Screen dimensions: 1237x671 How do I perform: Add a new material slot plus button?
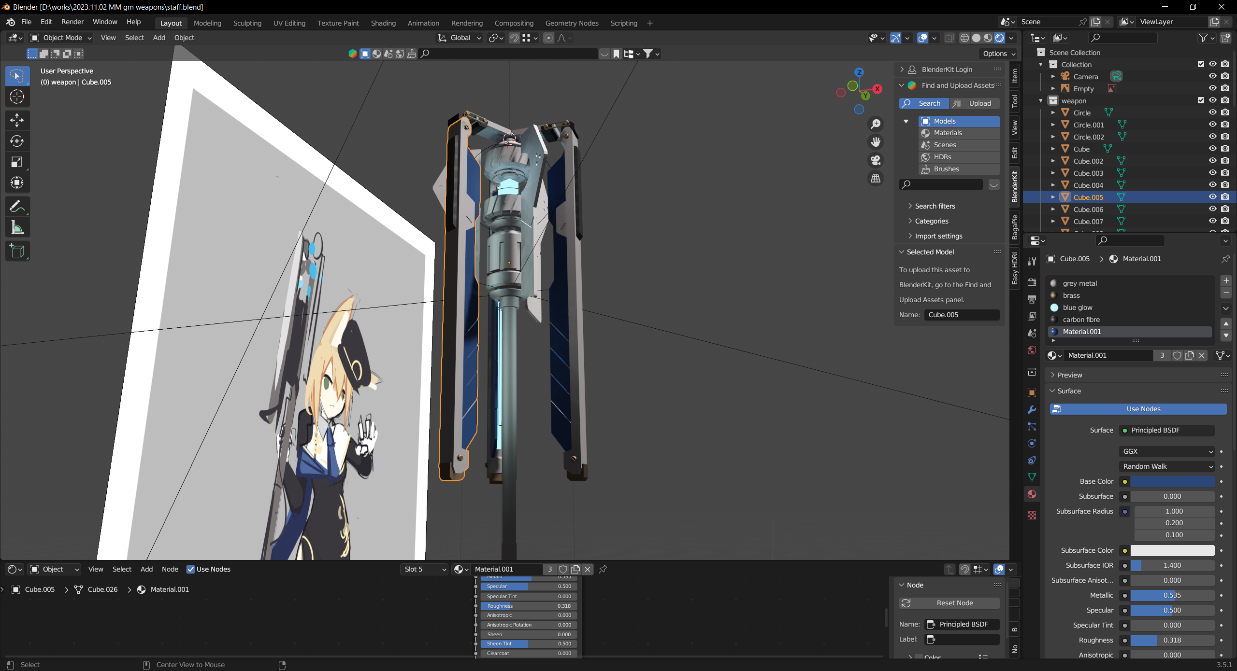[1226, 280]
